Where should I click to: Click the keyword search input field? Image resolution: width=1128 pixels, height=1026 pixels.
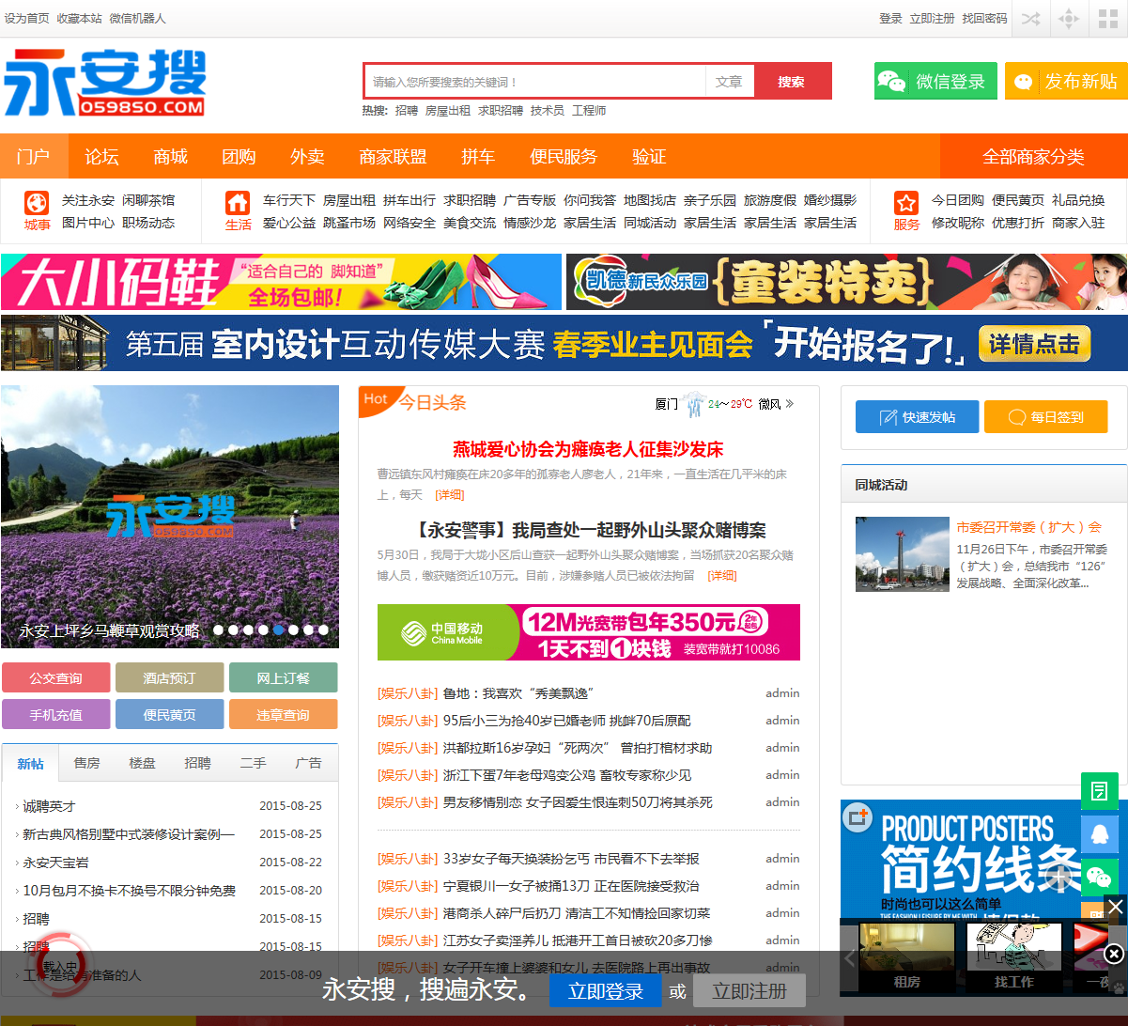[535, 82]
